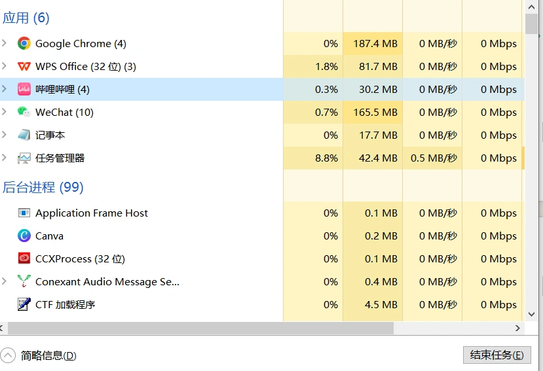This screenshot has height=371, width=543.
Task: Expand the WeChat (10) process group
Action: [x=5, y=113]
